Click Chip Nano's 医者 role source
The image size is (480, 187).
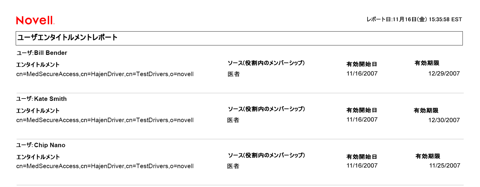tap(233, 166)
